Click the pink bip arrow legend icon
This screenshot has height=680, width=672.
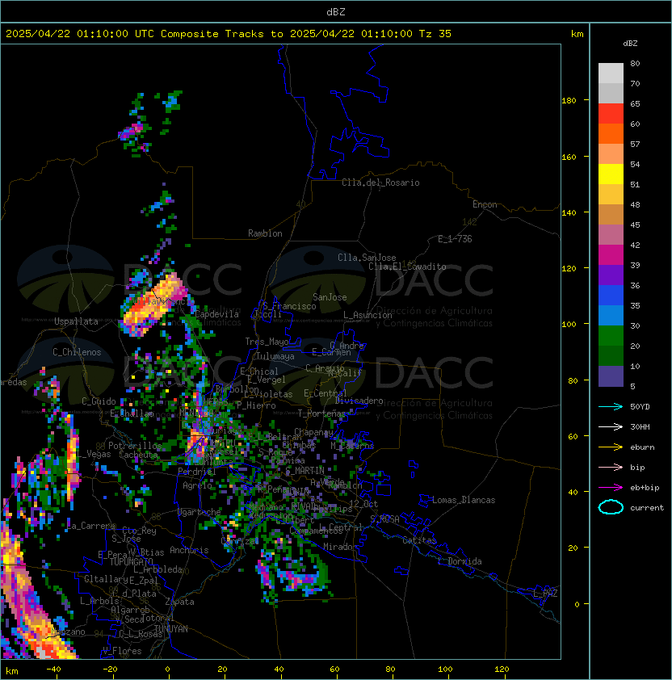click(611, 467)
